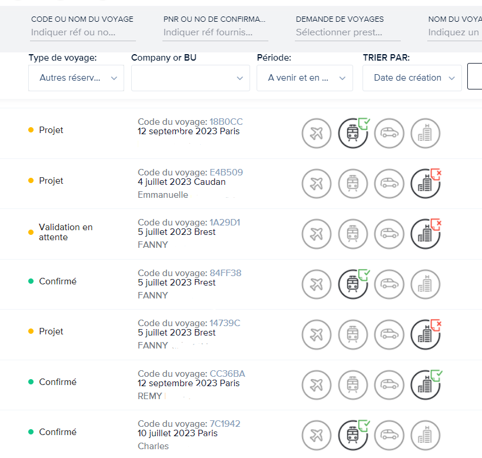Click the hotel icon for trip E4B509
The width and height of the screenshot is (482, 458).
425,183
